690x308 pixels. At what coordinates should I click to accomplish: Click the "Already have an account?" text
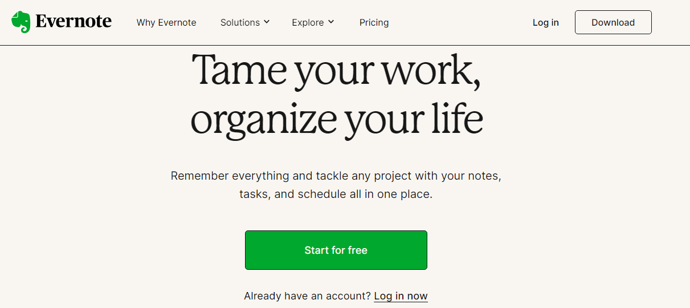pyautogui.click(x=307, y=296)
